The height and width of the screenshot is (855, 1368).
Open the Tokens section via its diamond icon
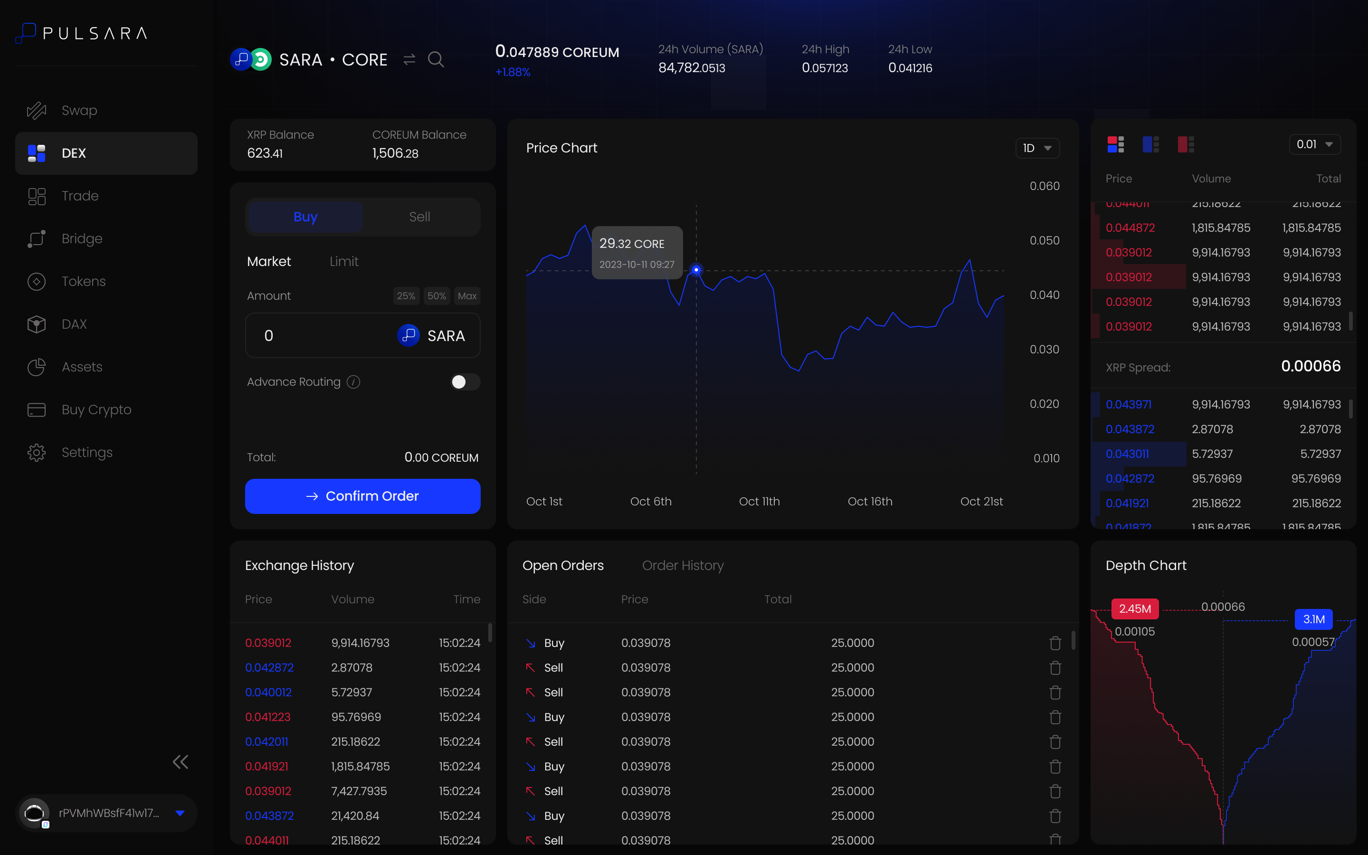click(x=36, y=281)
